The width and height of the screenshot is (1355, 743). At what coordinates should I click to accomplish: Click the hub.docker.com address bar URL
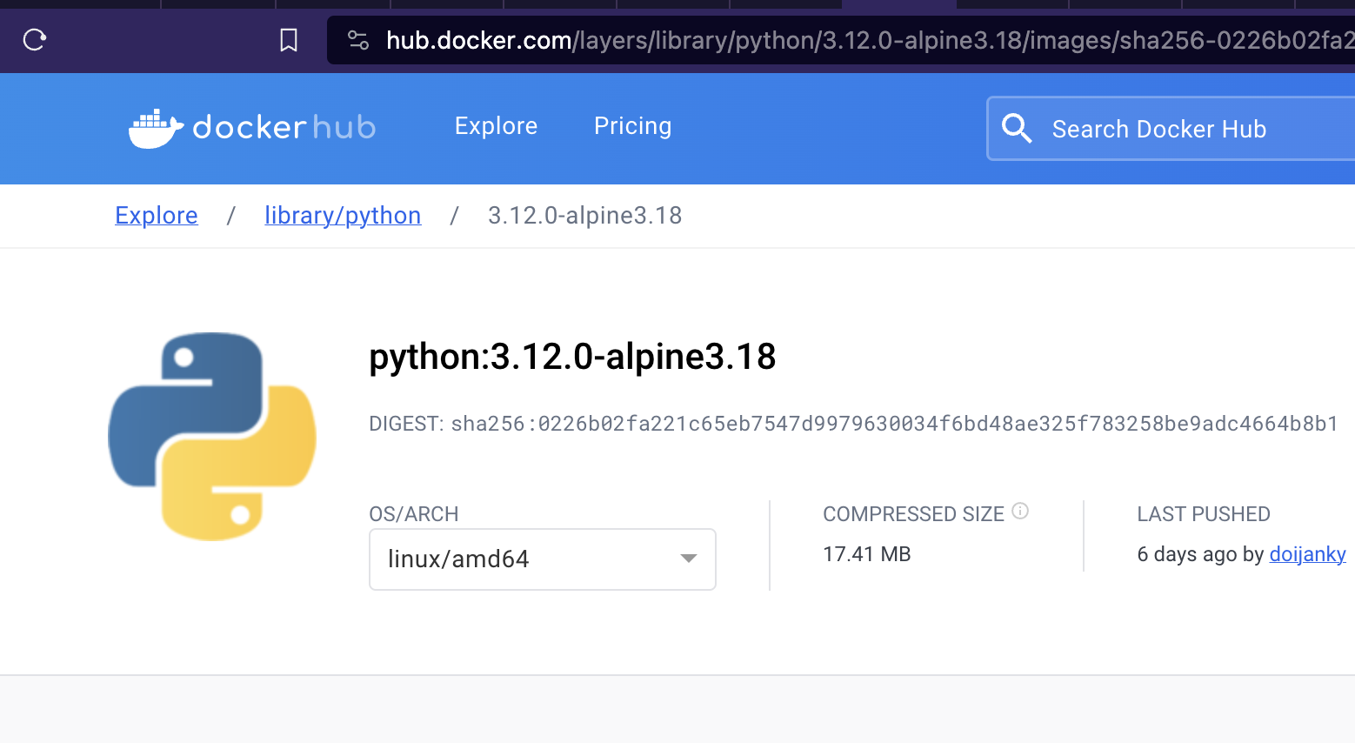click(478, 39)
